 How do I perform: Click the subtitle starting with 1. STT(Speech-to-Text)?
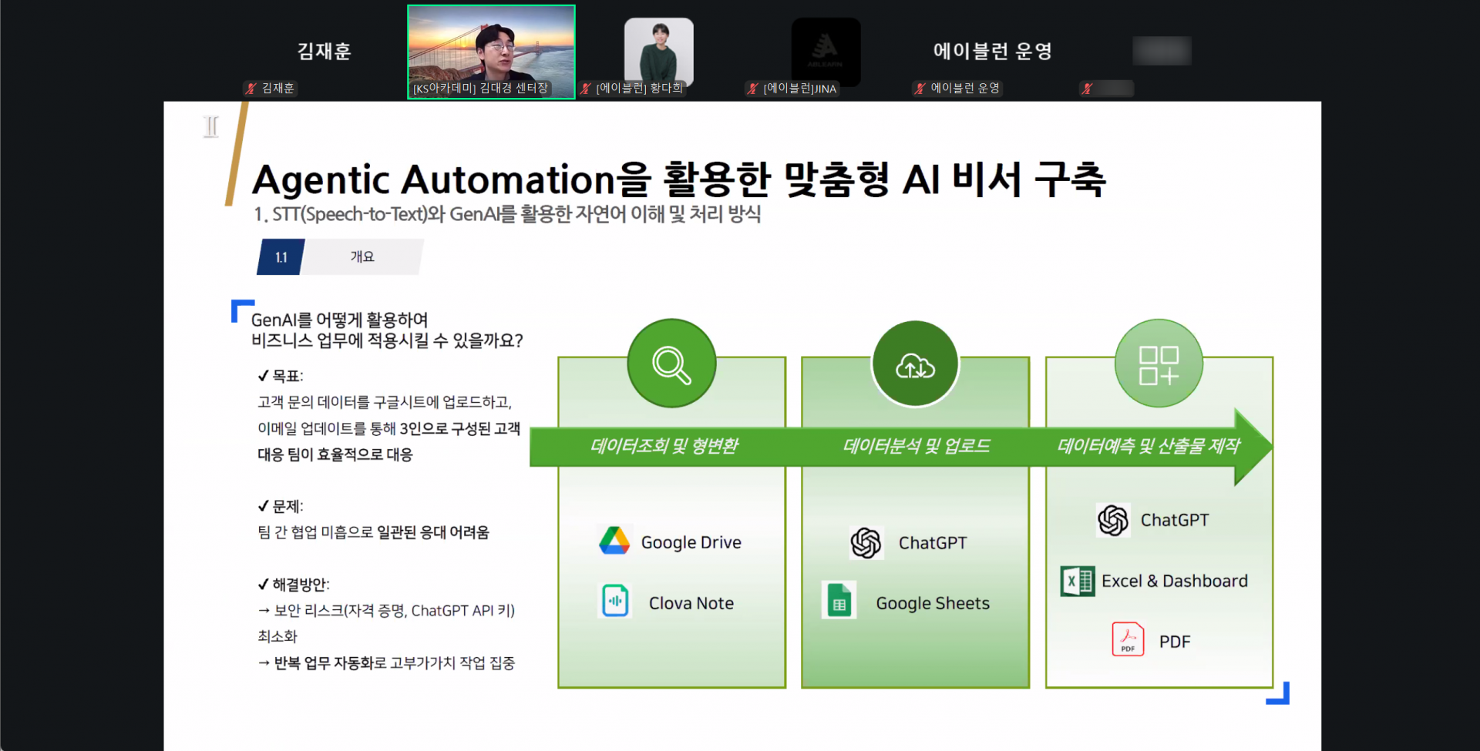click(x=507, y=213)
